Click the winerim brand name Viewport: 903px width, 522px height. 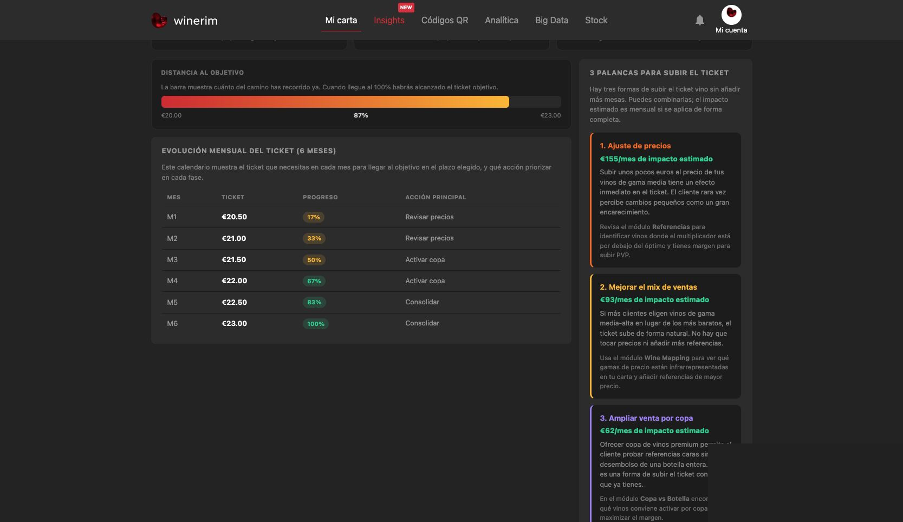pyautogui.click(x=196, y=21)
